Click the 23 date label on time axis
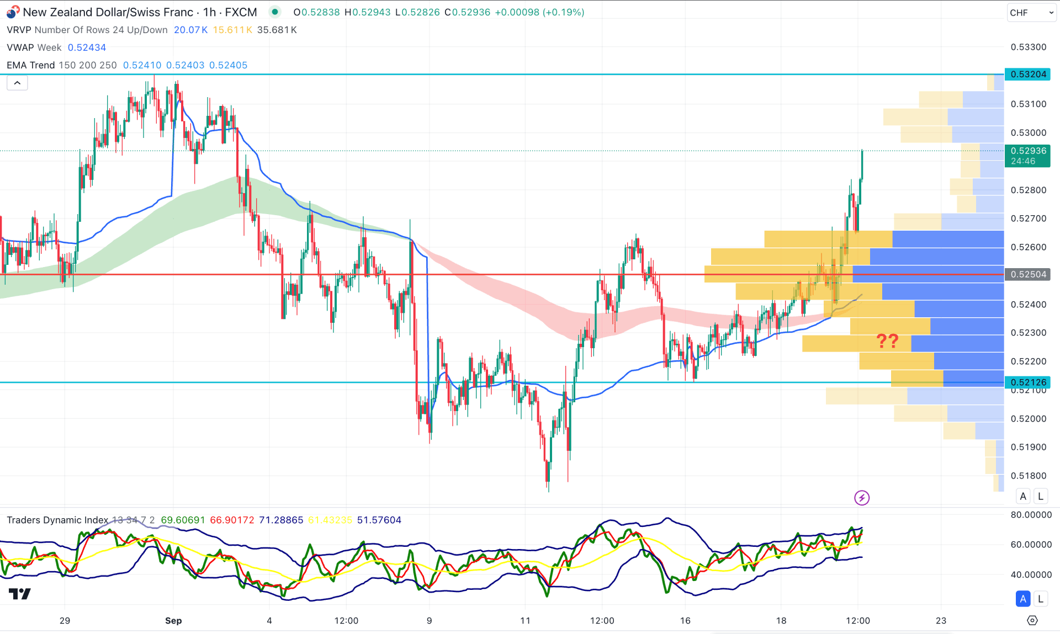 [x=941, y=620]
